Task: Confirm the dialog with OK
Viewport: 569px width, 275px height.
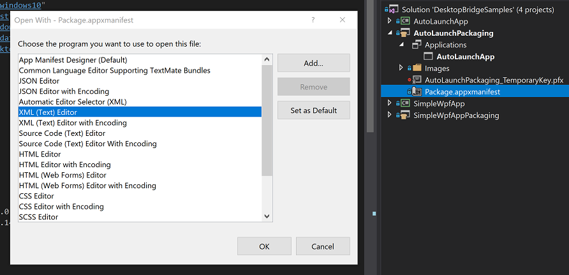Action: click(264, 246)
